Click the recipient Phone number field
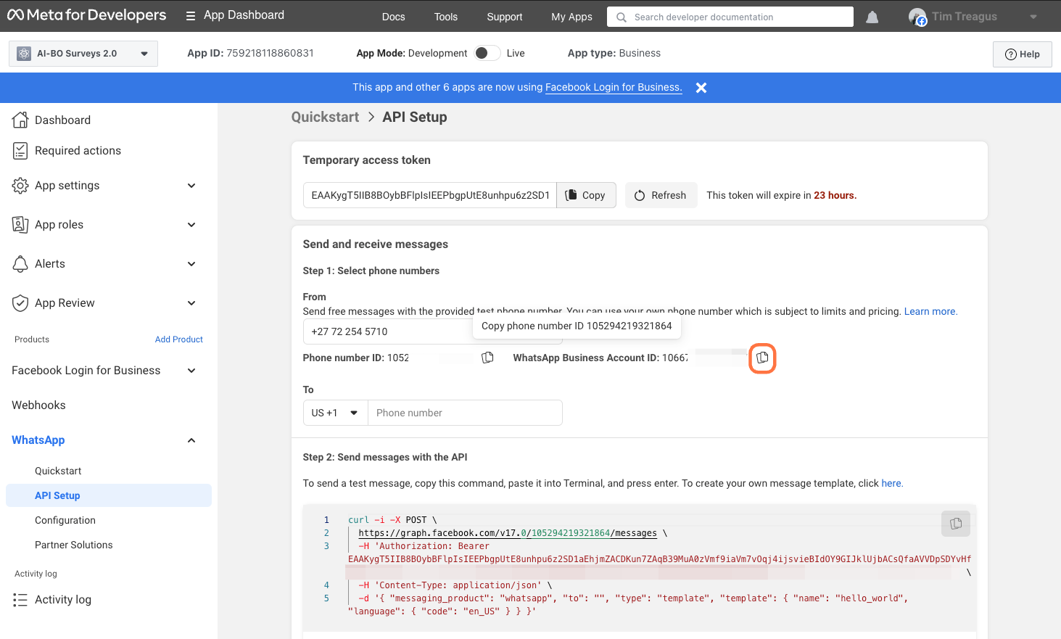This screenshot has height=639, width=1061. [x=465, y=413]
